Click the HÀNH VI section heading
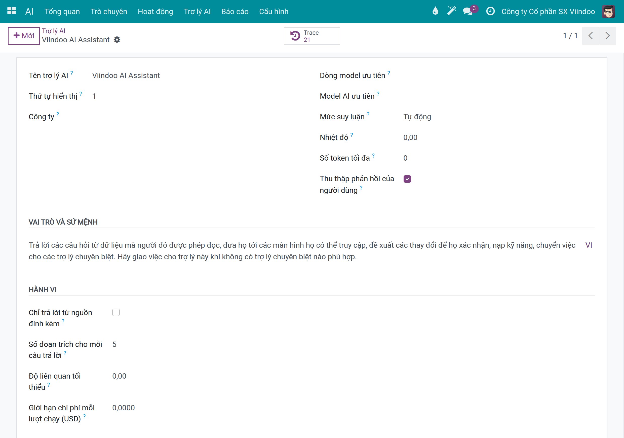The width and height of the screenshot is (624, 438). point(43,289)
